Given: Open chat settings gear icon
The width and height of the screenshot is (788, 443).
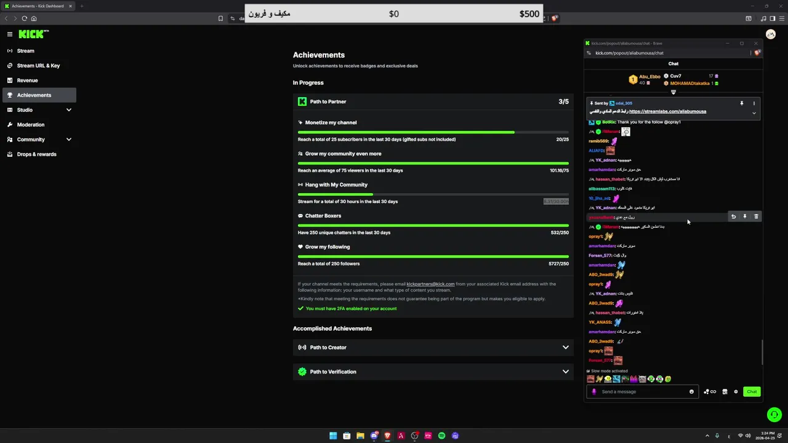Looking at the screenshot, I should 736,392.
